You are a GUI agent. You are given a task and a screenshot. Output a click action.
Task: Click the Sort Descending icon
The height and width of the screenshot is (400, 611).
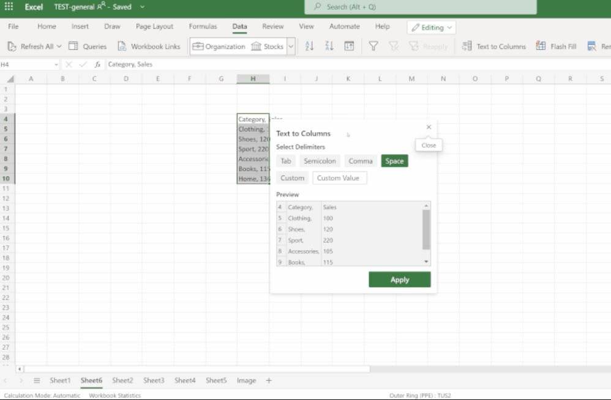(329, 46)
